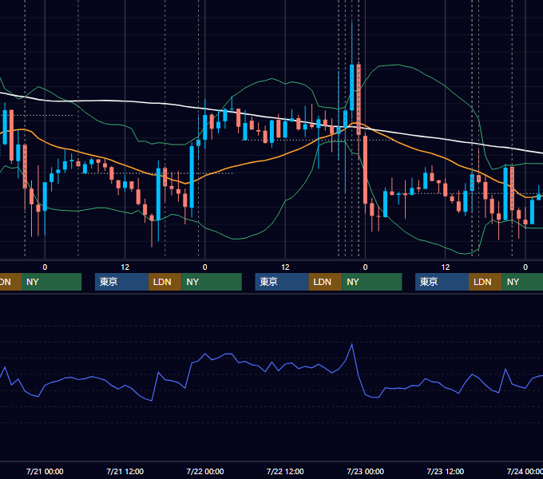543x479 pixels.
Task: Click the NY session block below the 7/21 midnight 0 mark
Action: click(51, 282)
